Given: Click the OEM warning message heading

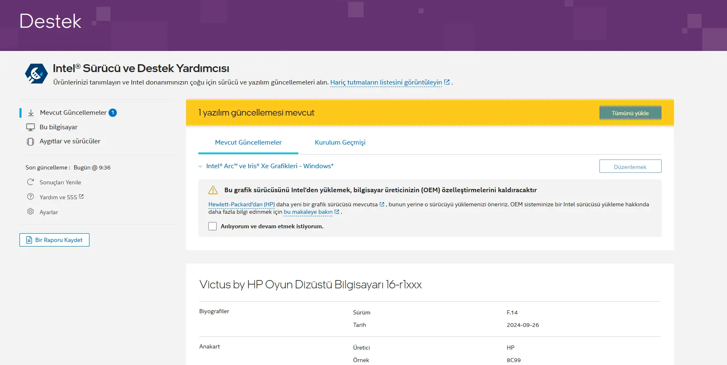Looking at the screenshot, I should (x=381, y=190).
